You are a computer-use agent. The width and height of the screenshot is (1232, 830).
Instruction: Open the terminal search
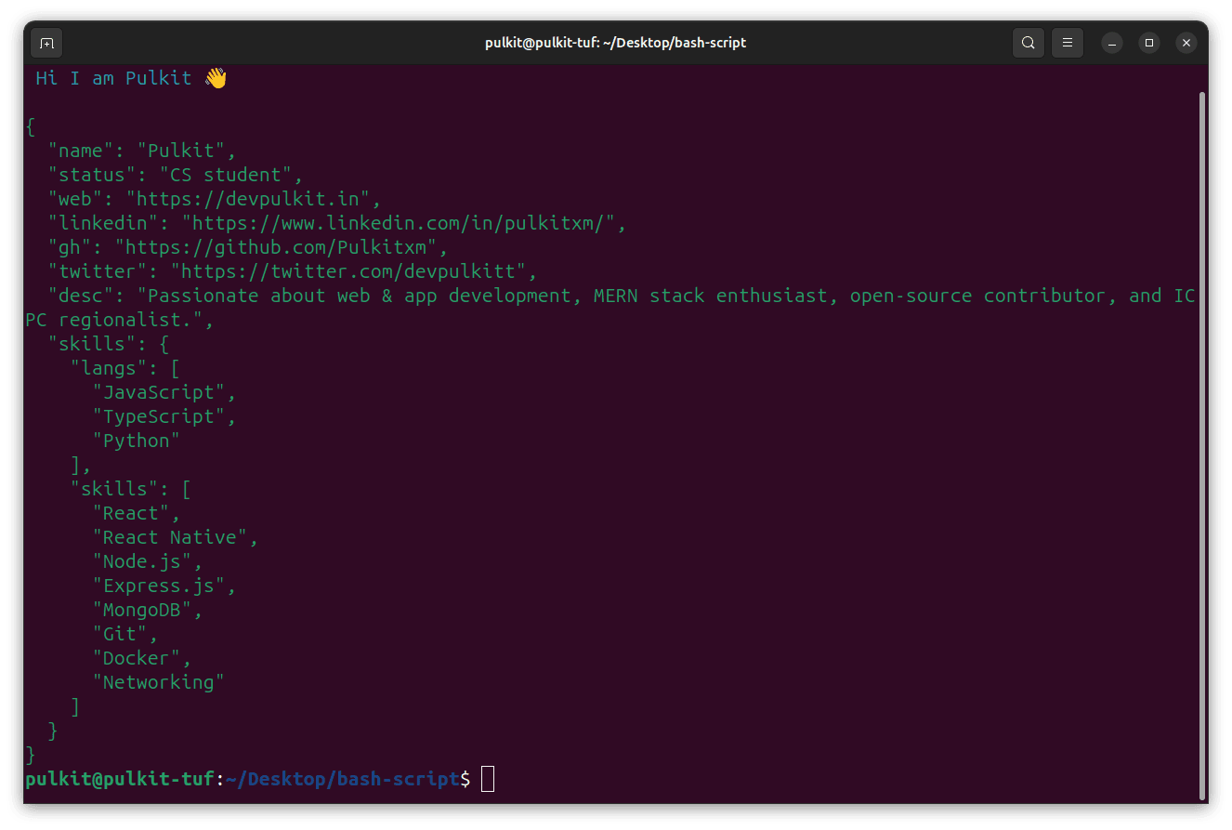(1029, 43)
